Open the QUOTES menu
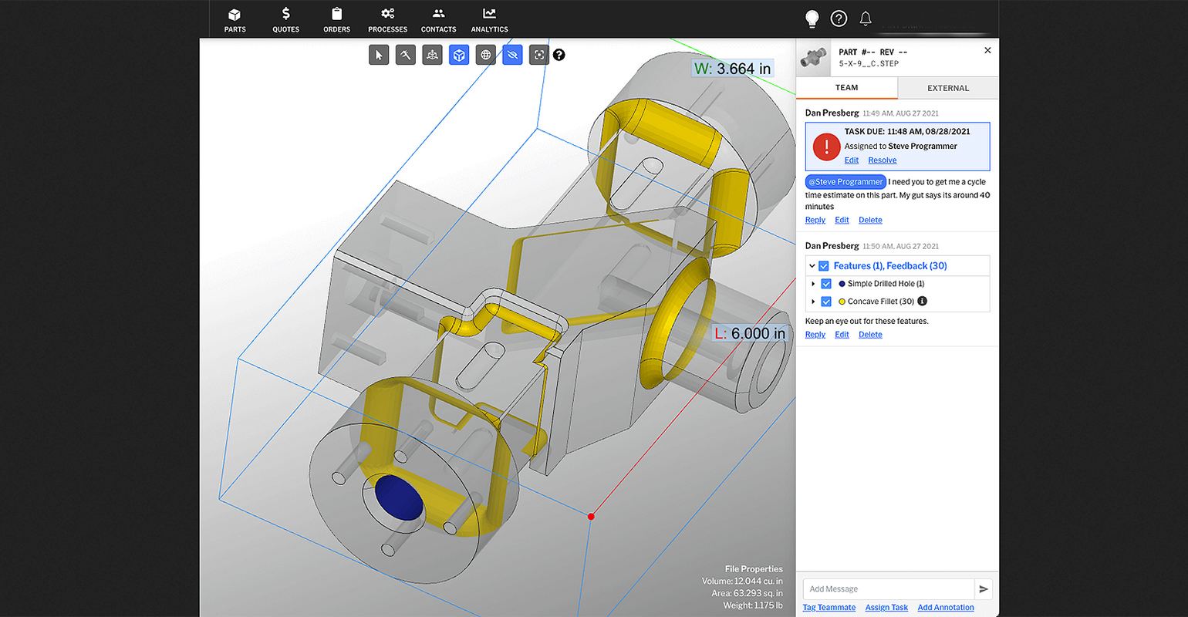 pos(285,19)
